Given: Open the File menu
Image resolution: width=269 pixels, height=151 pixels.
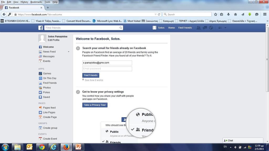Looking at the screenshot, I should 3,2.
